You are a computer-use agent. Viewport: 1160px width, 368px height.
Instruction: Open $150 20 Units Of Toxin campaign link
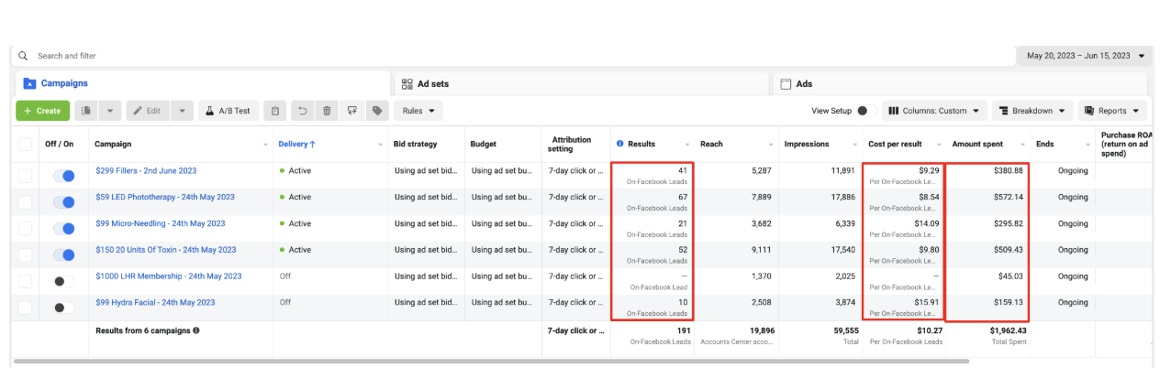click(166, 250)
